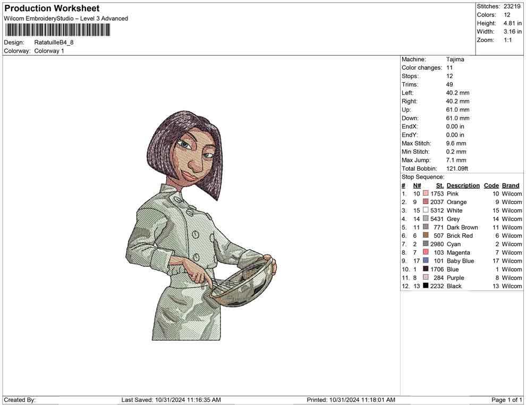Click the 'Created By:' footer label
Viewport: 526px width, 405px height.
tap(20, 400)
